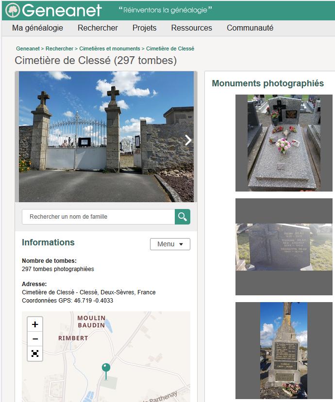Viewport: 335px width, 402px height.
Task: Follow the Geneanet breadcrumb link
Action: coord(28,49)
